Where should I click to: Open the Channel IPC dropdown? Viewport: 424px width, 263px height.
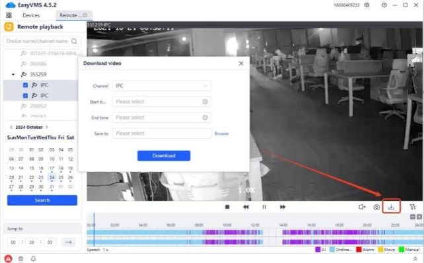(162, 86)
